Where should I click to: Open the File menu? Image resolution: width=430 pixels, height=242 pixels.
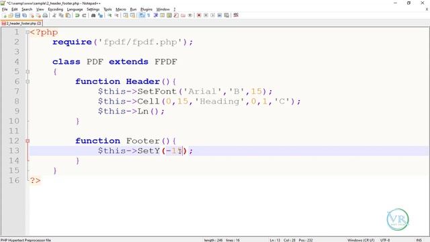5,9
